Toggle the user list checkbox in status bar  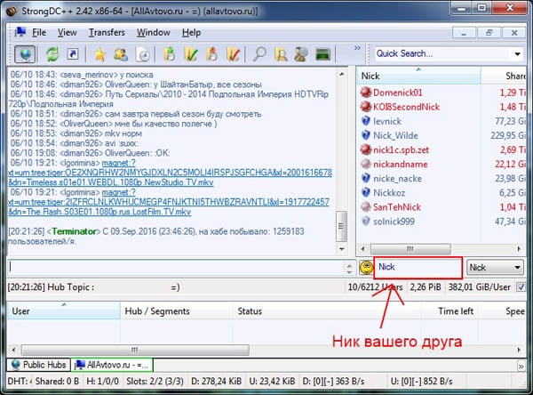tap(521, 287)
